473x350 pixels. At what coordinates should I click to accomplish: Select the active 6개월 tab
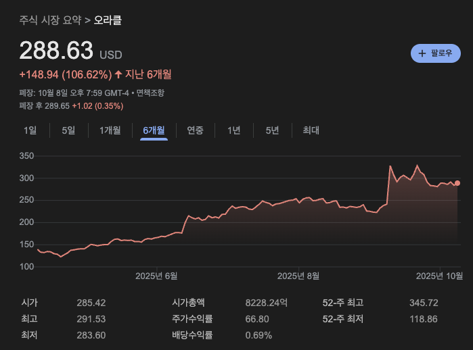tap(154, 130)
